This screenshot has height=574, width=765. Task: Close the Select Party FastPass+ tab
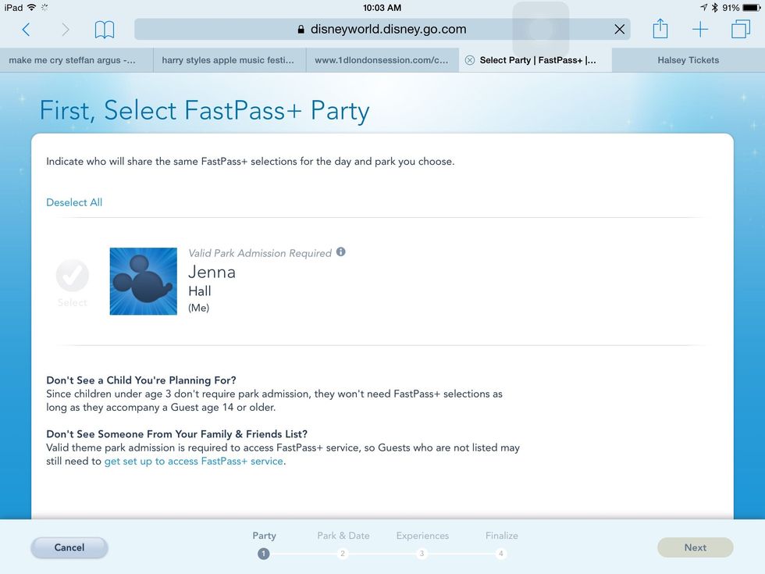469,60
